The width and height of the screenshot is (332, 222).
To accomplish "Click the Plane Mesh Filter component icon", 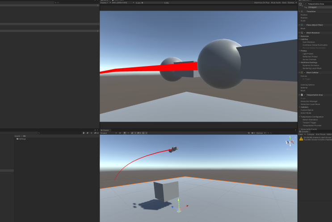I will pos(302,25).
